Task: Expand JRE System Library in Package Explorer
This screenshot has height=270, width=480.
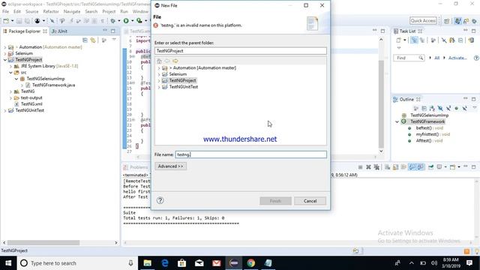Action: tap(10, 66)
